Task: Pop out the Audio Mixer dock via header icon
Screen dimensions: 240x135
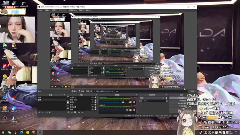Action: point(136,95)
